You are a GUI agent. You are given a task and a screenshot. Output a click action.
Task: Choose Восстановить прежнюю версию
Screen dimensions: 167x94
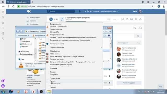pos(74,65)
